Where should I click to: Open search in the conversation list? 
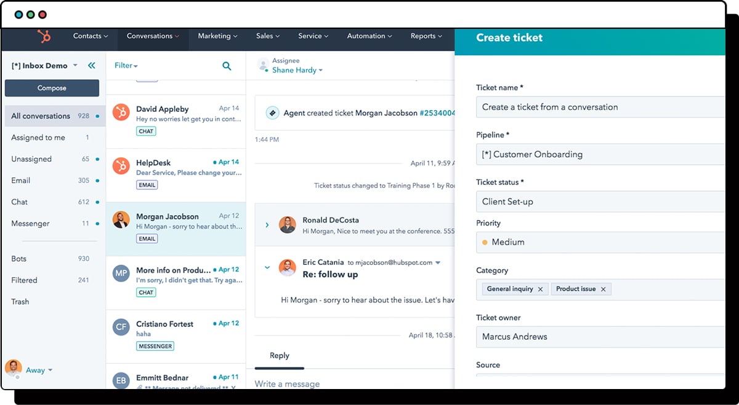point(227,65)
